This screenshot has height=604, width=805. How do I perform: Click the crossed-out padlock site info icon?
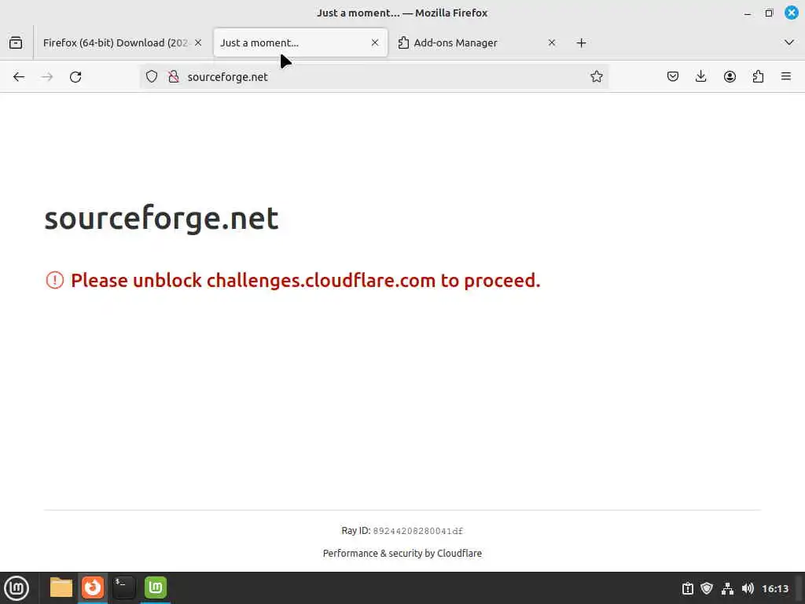coord(174,76)
